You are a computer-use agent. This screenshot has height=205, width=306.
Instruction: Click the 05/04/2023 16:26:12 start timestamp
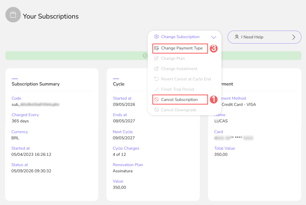click(x=31, y=155)
